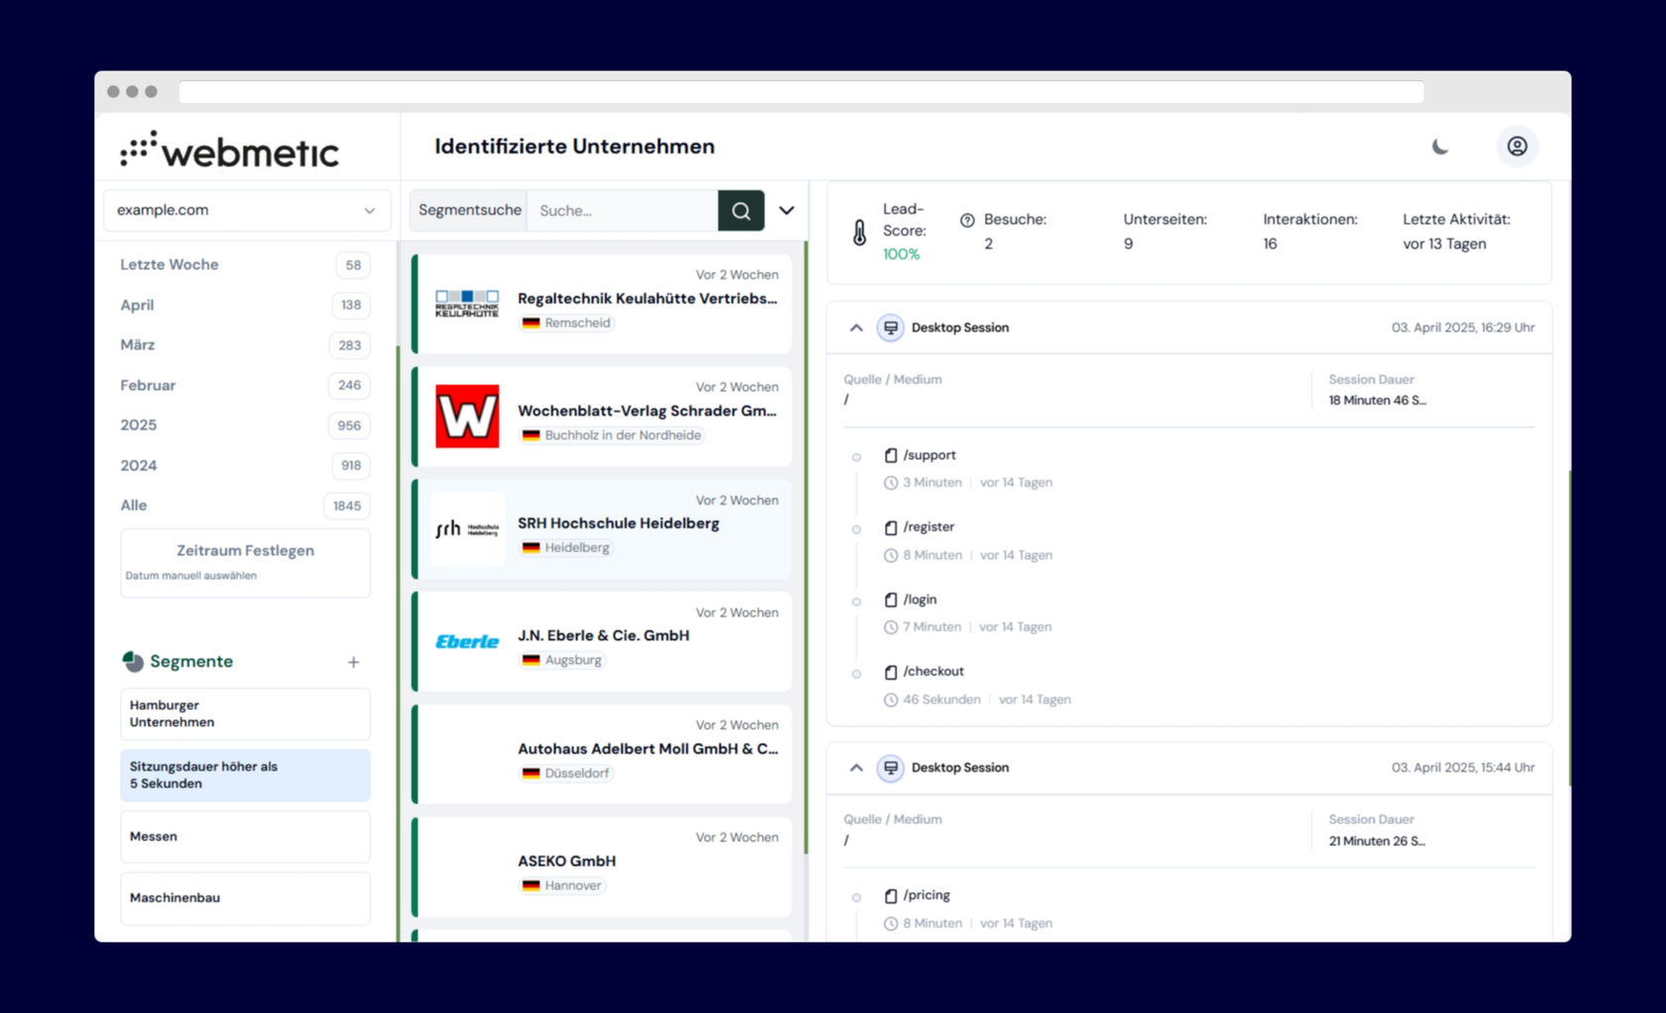The width and height of the screenshot is (1666, 1013).
Task: Open the example.com website dropdown
Action: (x=246, y=211)
